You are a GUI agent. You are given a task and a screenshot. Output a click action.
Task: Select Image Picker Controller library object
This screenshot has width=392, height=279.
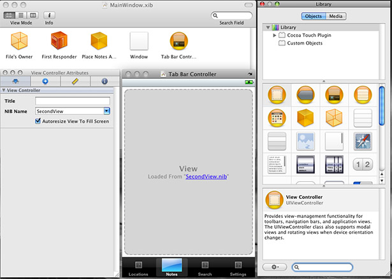(277, 118)
